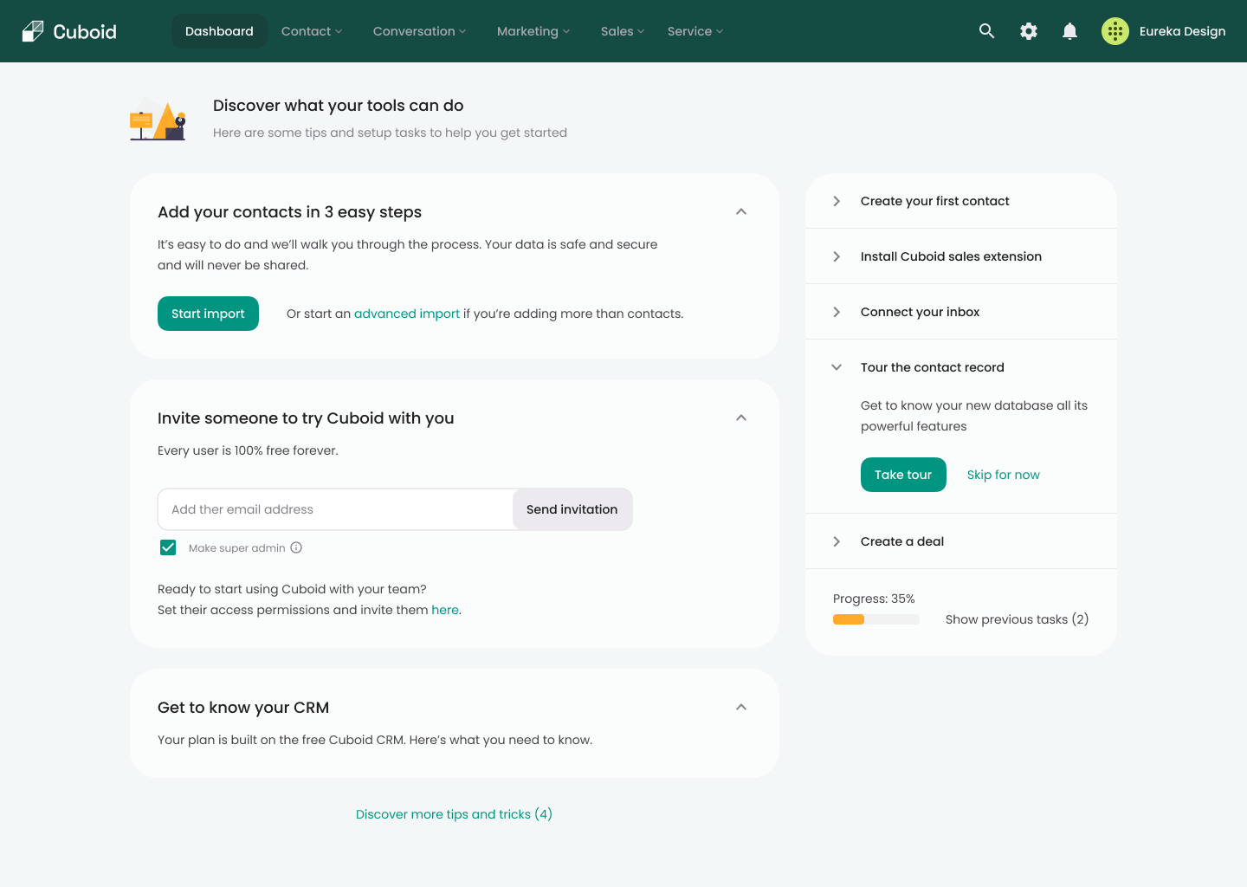Expand Install Cuboid sales extension task
Image resolution: width=1247 pixels, height=887 pixels.
tap(837, 256)
